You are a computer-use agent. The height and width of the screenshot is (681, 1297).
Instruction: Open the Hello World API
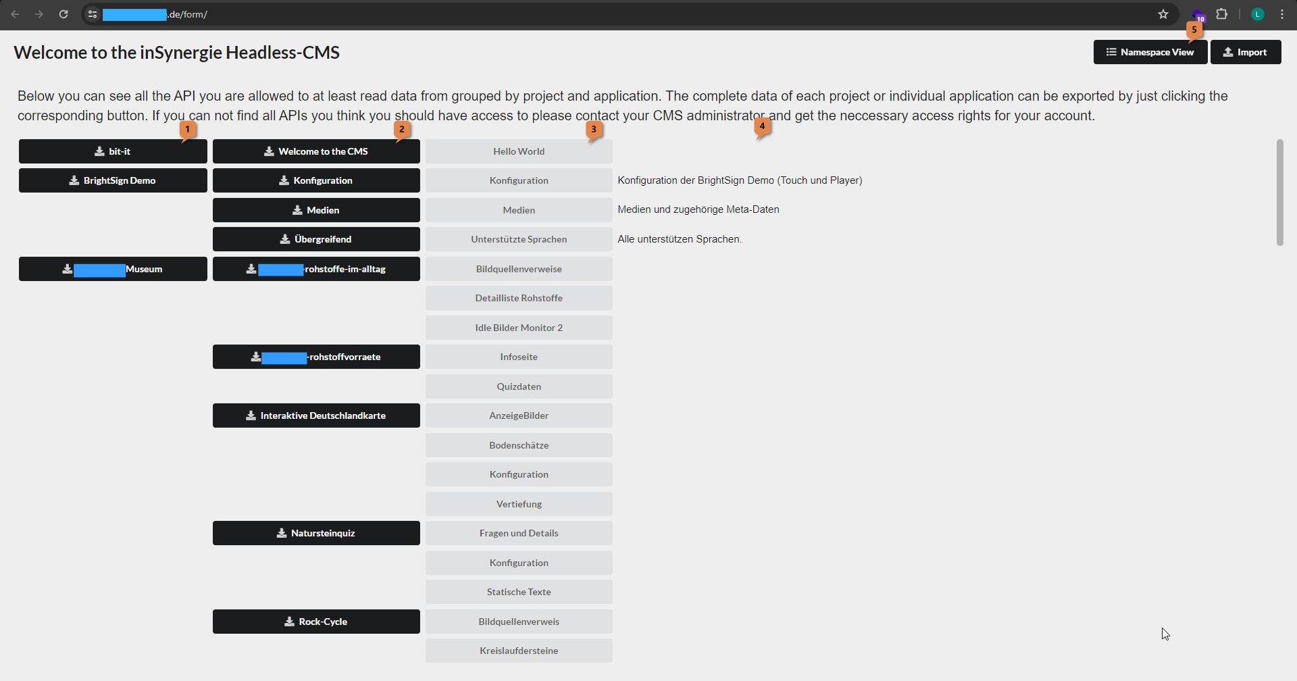coord(519,151)
